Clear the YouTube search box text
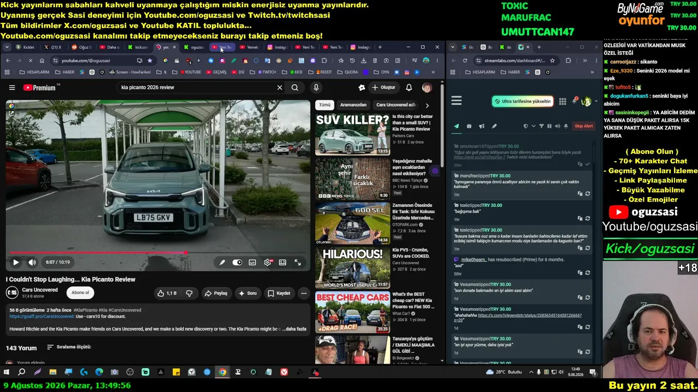The image size is (698, 392). point(280,88)
